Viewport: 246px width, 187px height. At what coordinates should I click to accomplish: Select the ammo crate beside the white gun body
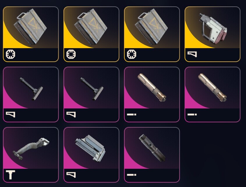coord(152,34)
